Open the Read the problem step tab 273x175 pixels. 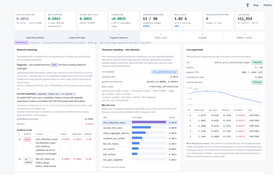tap(35, 36)
